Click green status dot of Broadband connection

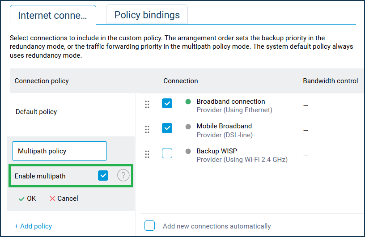coord(188,102)
